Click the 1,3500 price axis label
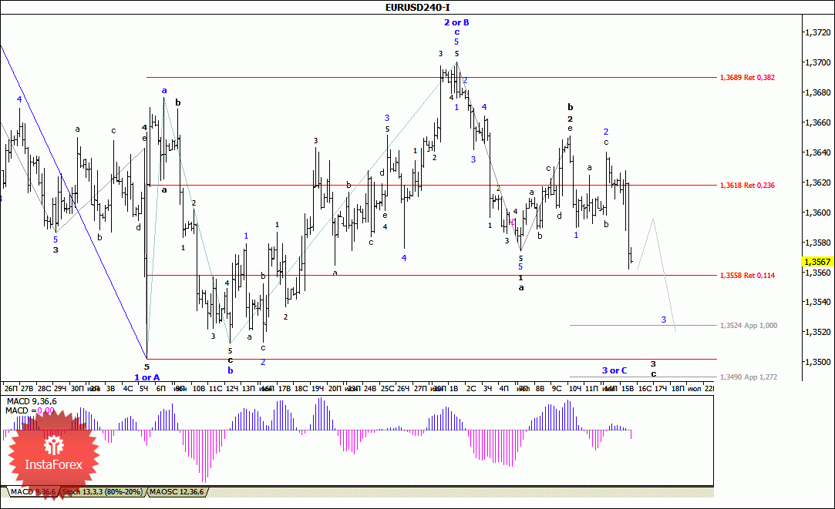 tap(817, 362)
